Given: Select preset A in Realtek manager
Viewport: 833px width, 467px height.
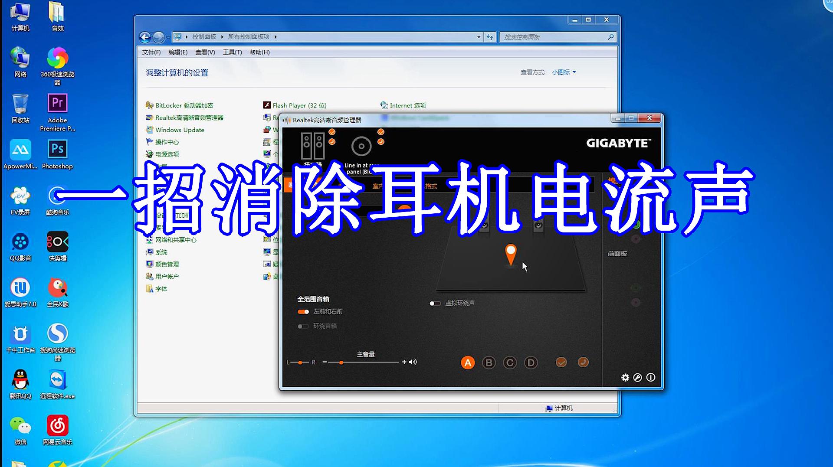Looking at the screenshot, I should click(468, 362).
